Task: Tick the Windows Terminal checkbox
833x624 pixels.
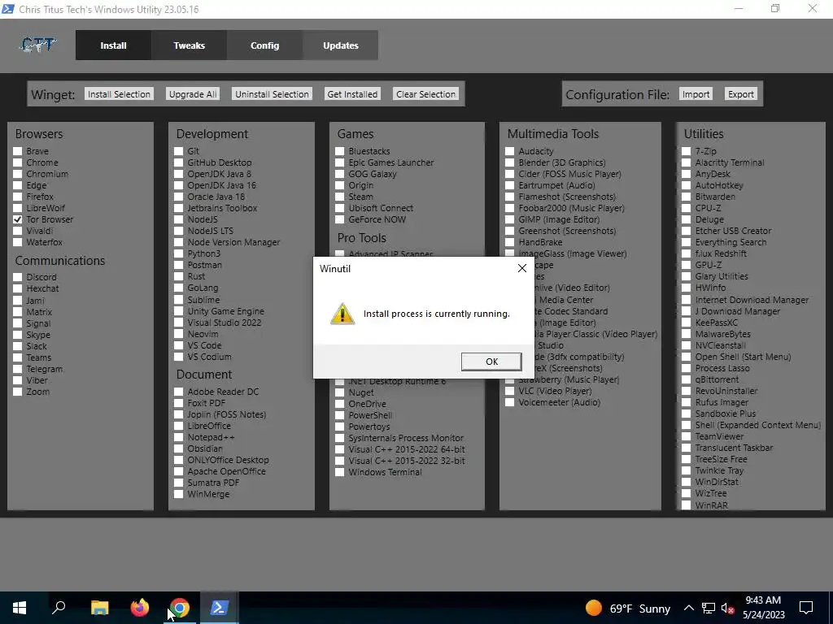Action: coord(339,472)
